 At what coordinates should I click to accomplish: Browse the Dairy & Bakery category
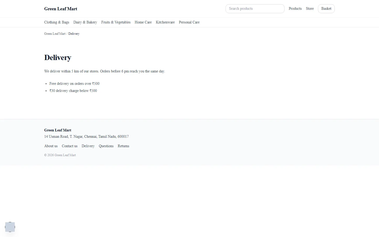tap(85, 22)
